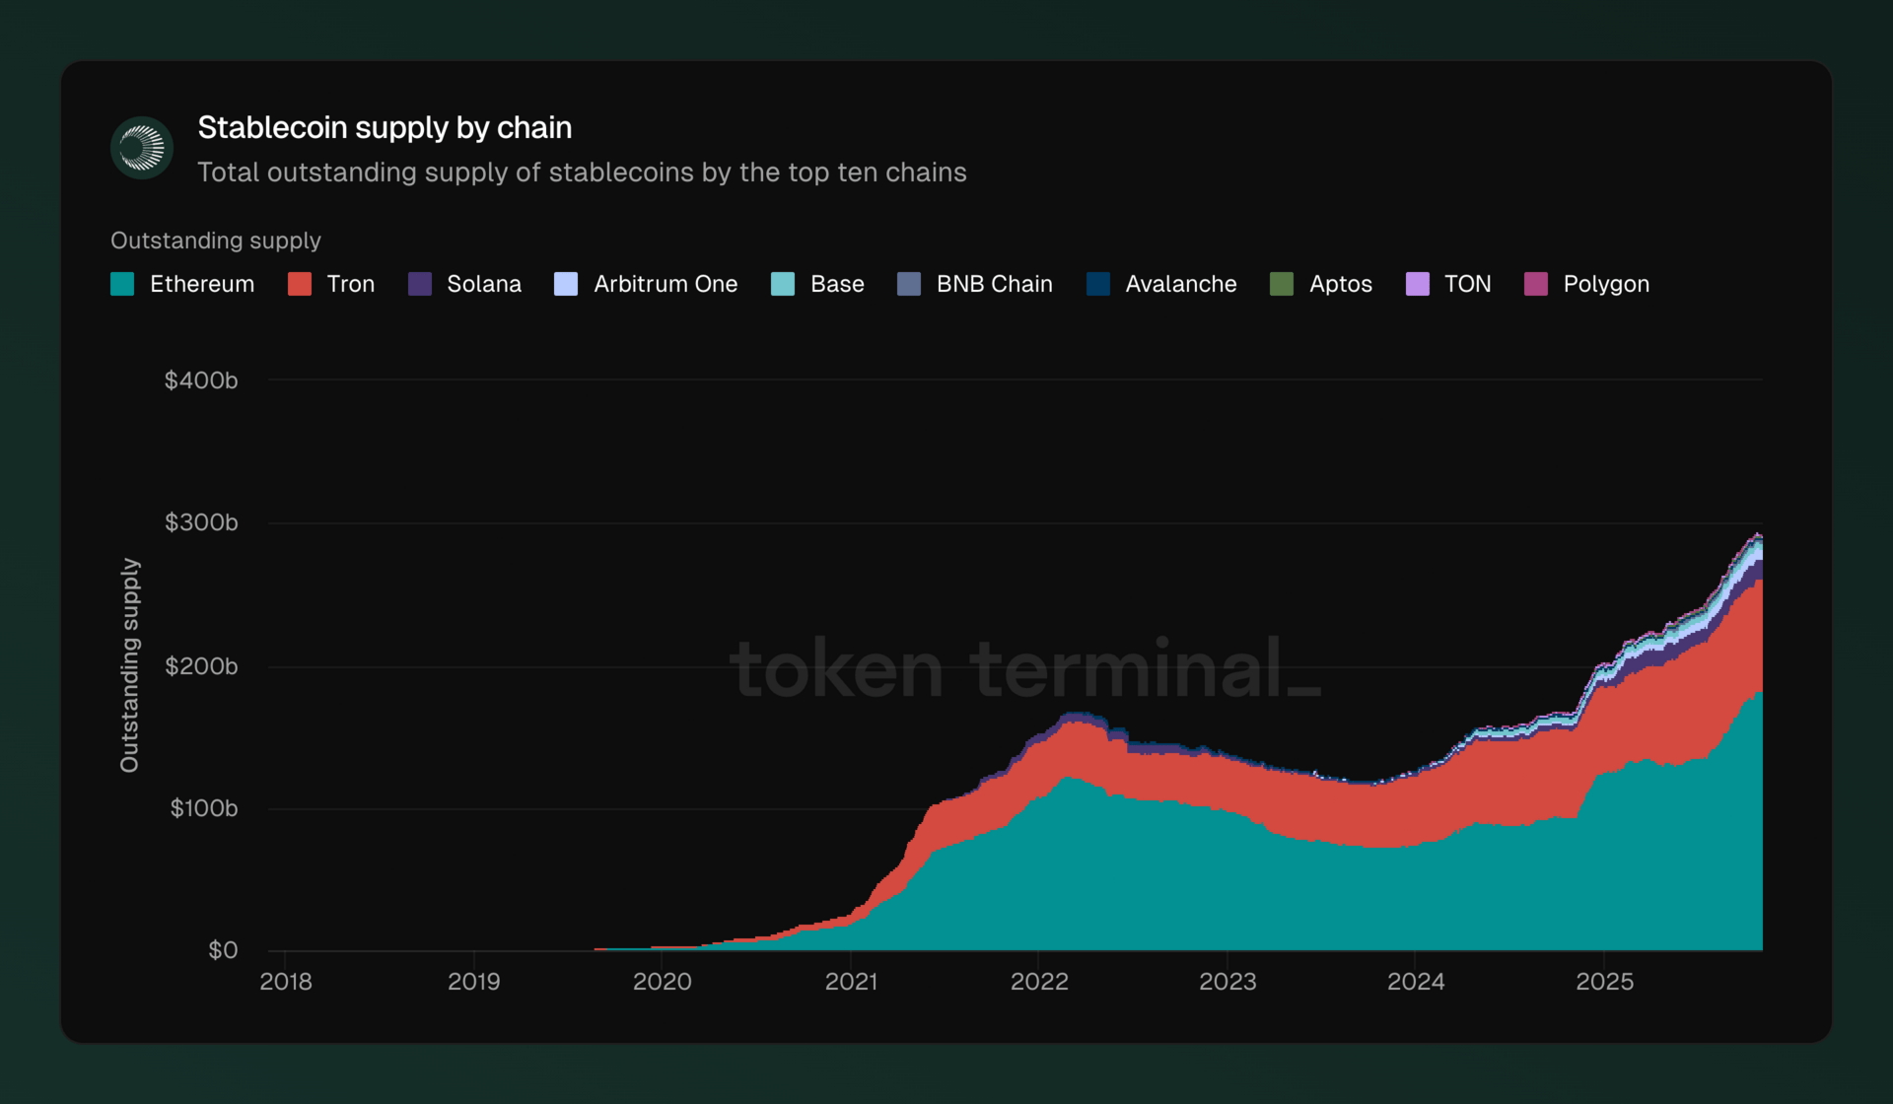Click the Ethereum teal legend swatch
Image resolution: width=1893 pixels, height=1104 pixels.
[122, 284]
